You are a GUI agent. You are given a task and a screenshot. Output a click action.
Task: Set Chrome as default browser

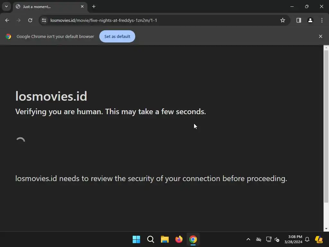click(117, 36)
